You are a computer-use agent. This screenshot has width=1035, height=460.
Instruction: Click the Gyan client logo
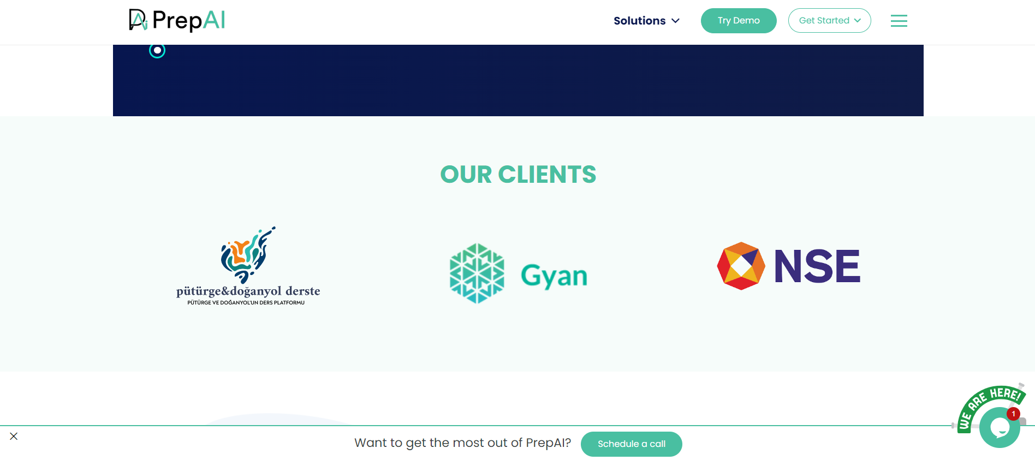[518, 274]
